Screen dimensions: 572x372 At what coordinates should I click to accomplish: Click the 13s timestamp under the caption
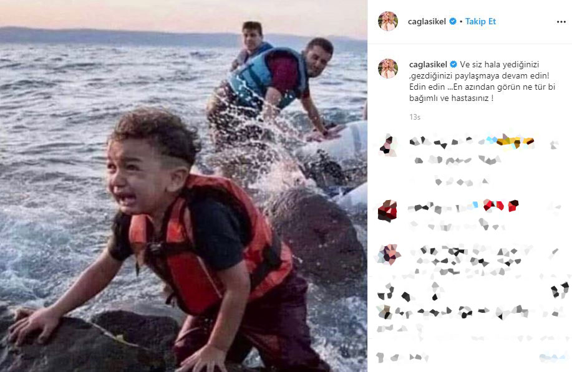415,117
